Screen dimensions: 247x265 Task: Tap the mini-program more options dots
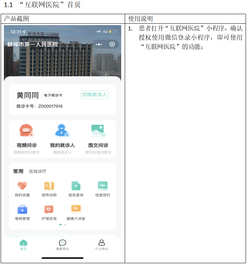99,45
